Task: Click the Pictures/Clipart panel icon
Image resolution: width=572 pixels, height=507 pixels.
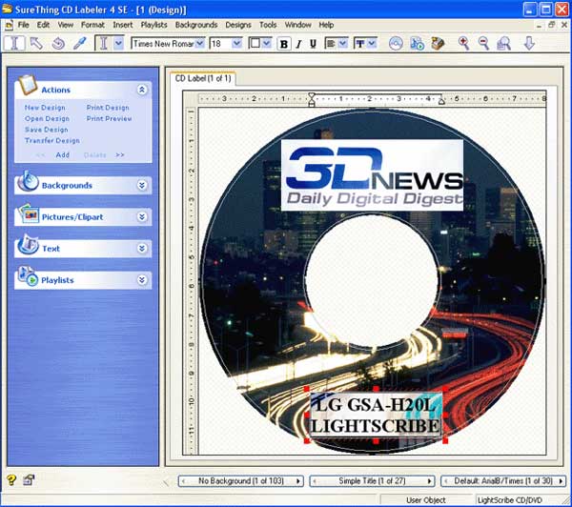Action: [29, 214]
